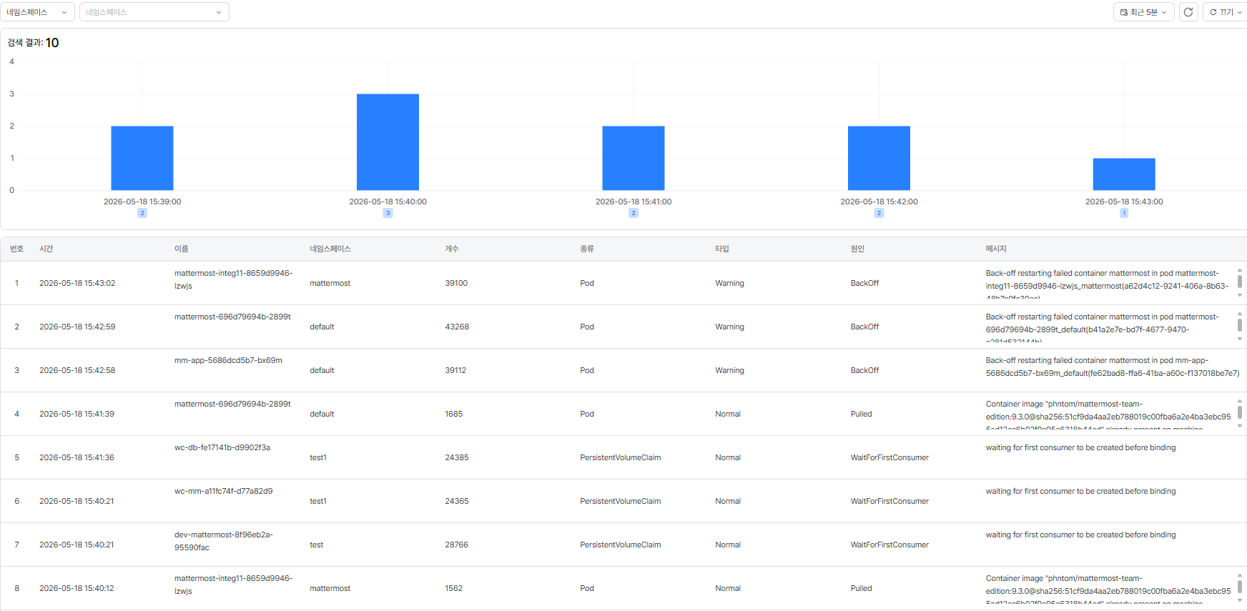Click count value 39112
Viewport: 1247px width, 611px height.
pyautogui.click(x=455, y=370)
